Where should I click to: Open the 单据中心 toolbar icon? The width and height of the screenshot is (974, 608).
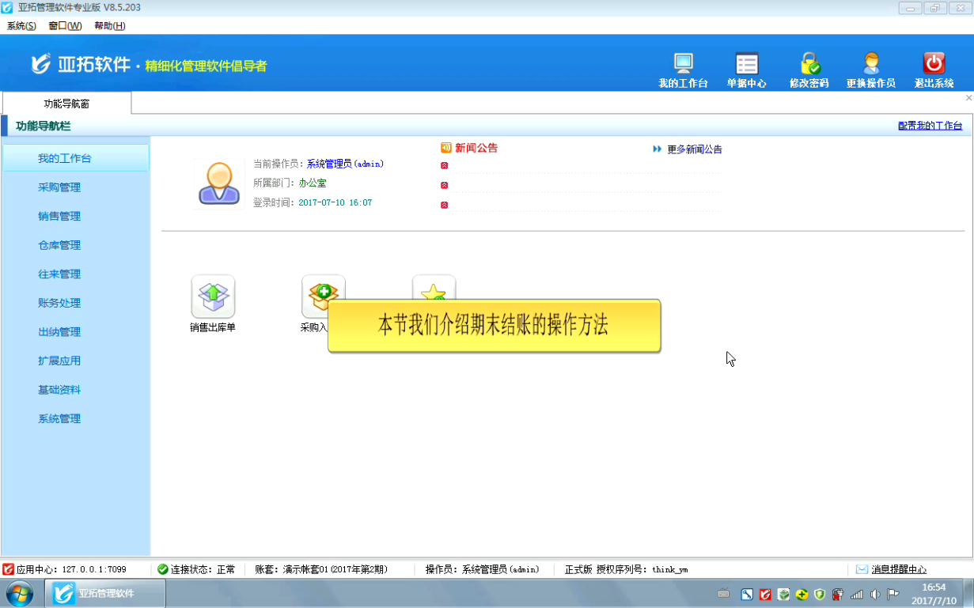tap(746, 65)
